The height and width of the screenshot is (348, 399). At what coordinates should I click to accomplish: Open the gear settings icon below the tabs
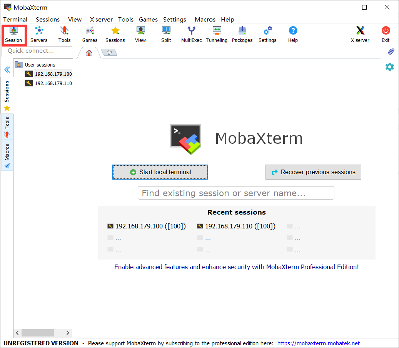tap(390, 67)
